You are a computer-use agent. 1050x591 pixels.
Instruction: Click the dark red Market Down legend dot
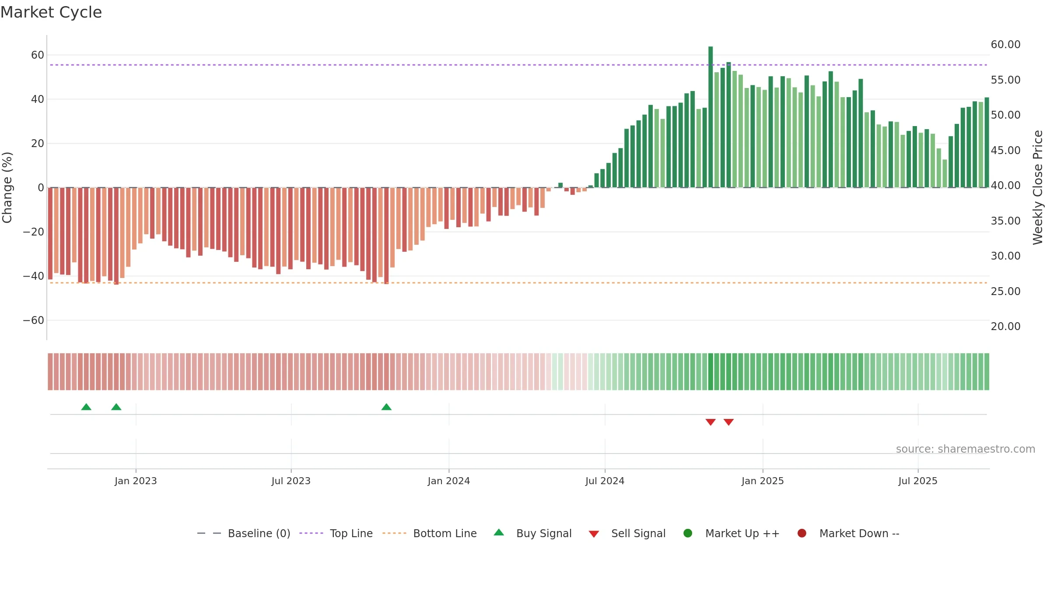click(802, 533)
